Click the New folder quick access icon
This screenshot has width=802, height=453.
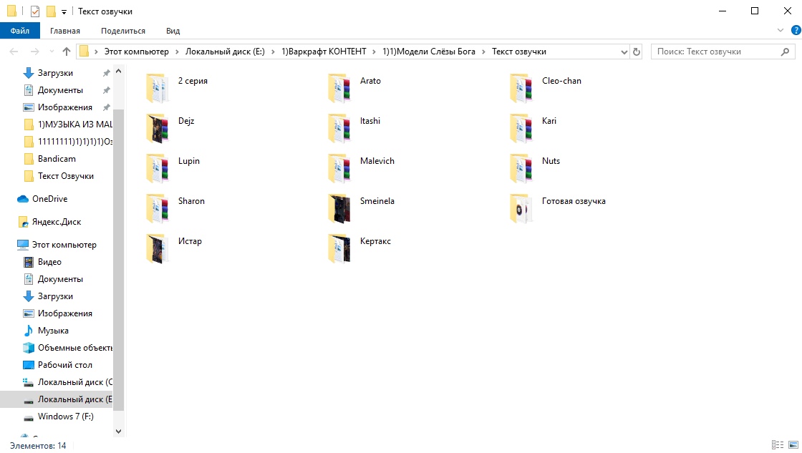(51, 11)
